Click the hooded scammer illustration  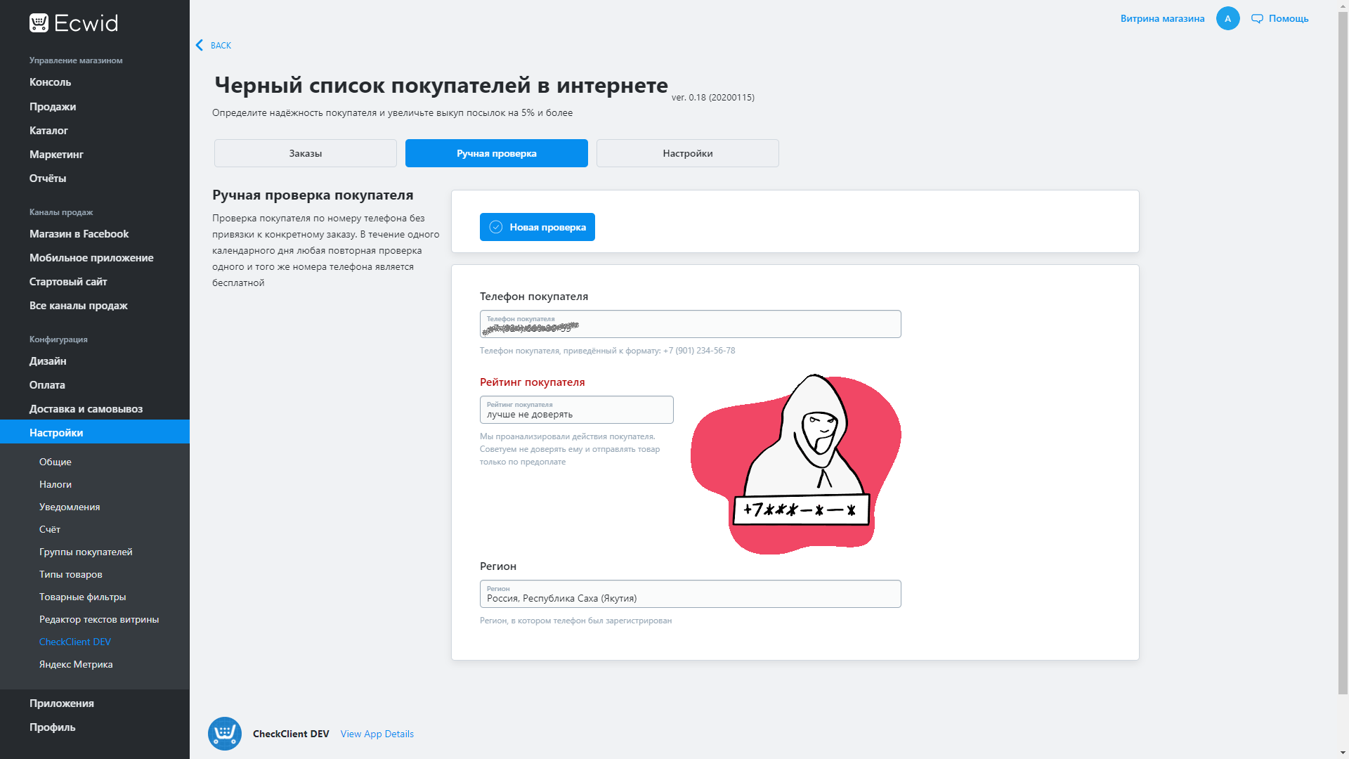pos(796,464)
